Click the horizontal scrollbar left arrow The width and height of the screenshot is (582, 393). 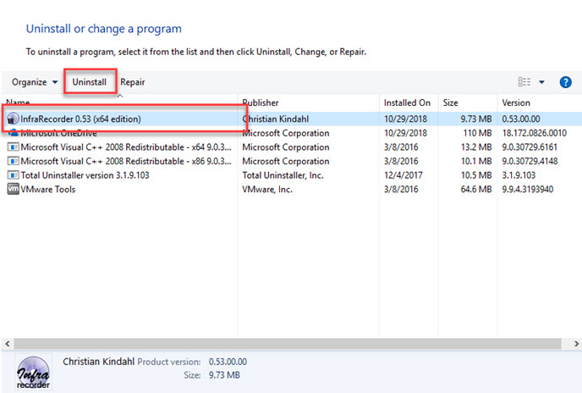click(x=8, y=344)
